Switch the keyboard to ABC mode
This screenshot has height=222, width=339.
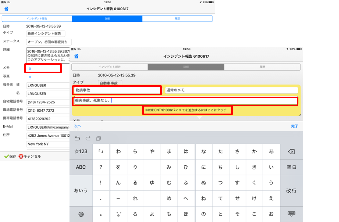(x=81, y=167)
